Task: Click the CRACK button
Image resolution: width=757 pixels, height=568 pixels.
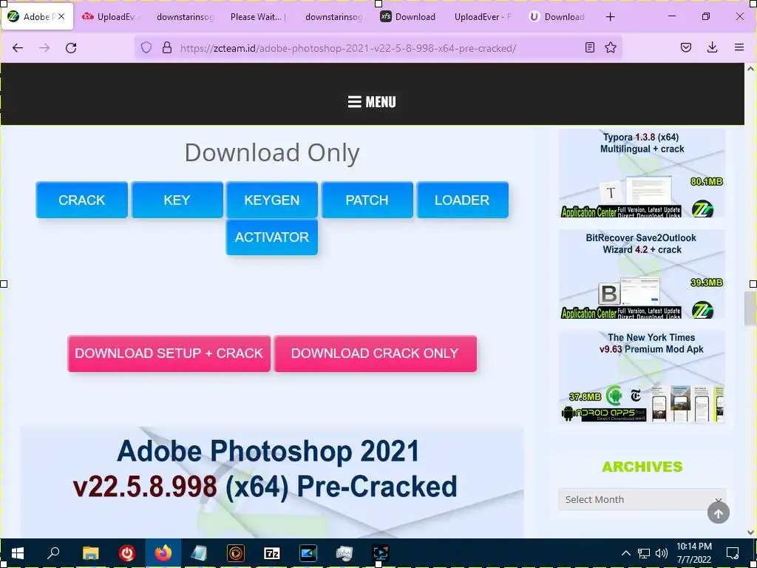Action: tap(81, 200)
